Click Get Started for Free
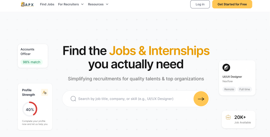Viewport: 270px width, 137px height. tap(232, 4)
